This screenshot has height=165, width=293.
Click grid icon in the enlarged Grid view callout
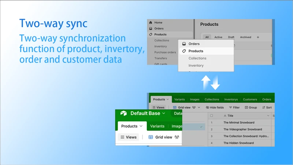pyautogui.click(x=151, y=137)
